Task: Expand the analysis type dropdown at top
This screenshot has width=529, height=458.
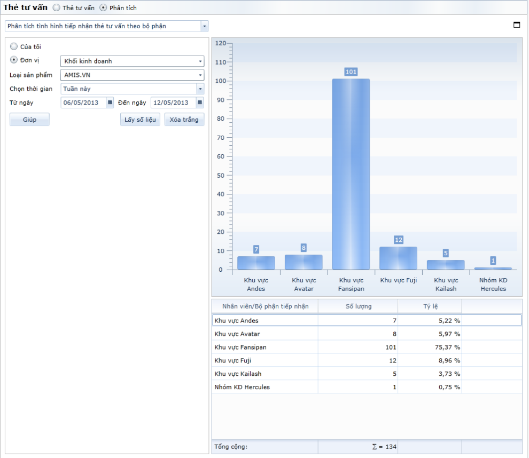Action: coord(204,26)
